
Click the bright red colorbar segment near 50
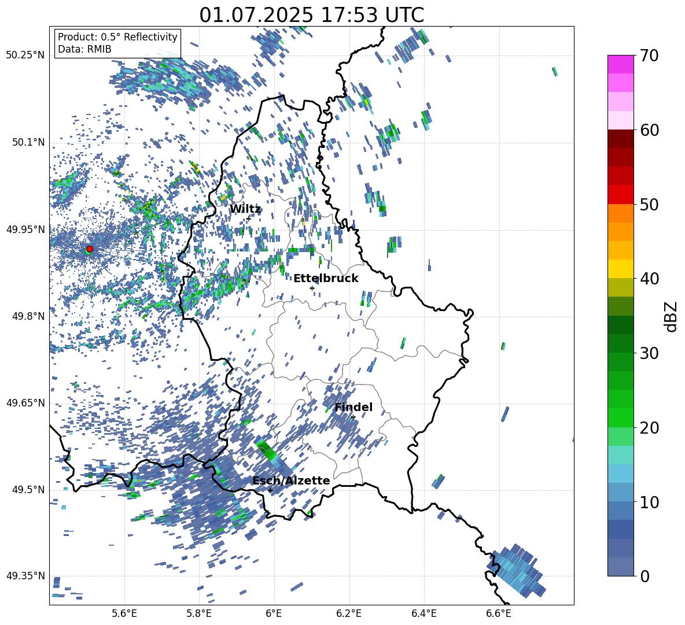click(x=620, y=195)
